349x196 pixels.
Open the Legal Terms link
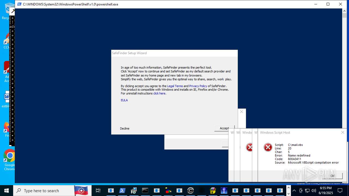pos(175,86)
